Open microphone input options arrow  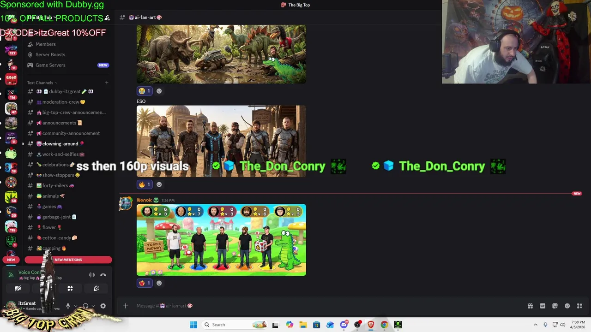tap(75, 306)
